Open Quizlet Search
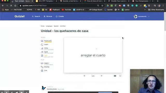This screenshot has width=166, height=93. pyautogui.click(x=36, y=17)
